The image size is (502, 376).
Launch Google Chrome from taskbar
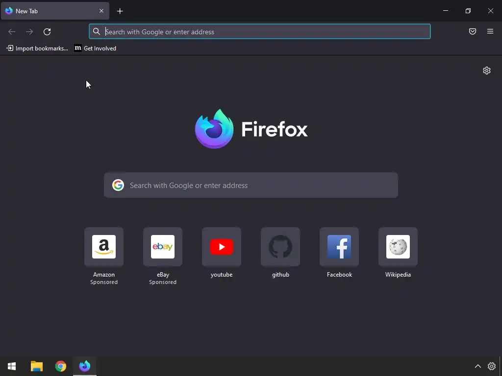tap(60, 366)
